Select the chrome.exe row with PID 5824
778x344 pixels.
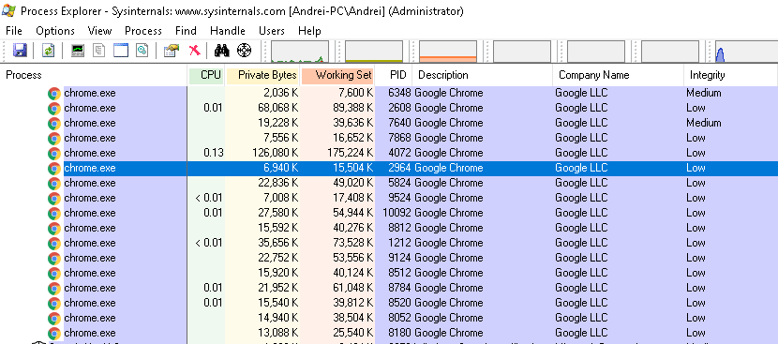click(389, 183)
